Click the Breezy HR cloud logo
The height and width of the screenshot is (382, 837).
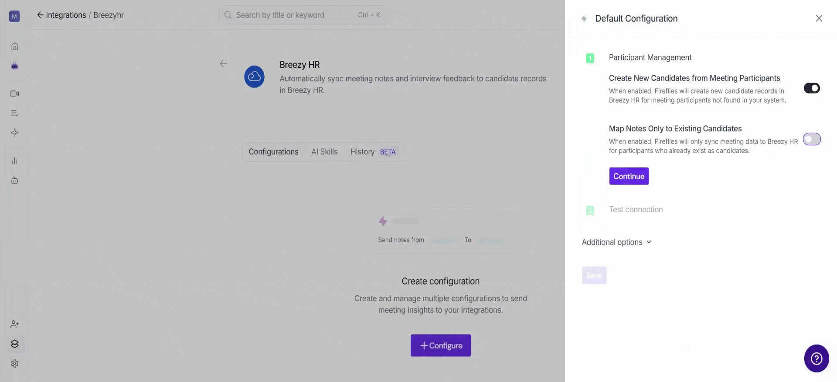[x=254, y=77]
